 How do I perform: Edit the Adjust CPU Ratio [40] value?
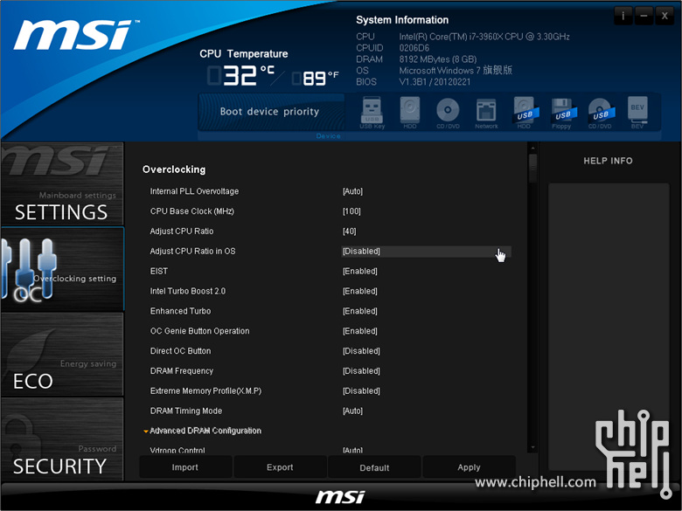click(349, 231)
